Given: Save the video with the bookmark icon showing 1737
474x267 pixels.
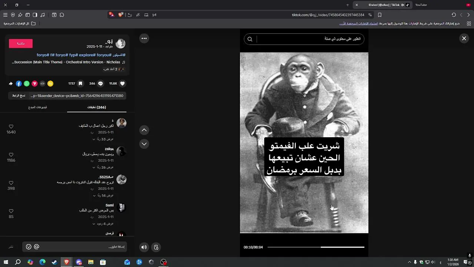Looking at the screenshot, I should tap(80, 84).
